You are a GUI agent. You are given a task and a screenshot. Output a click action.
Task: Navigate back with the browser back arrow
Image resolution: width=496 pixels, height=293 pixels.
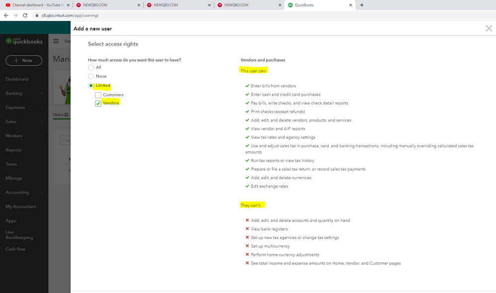point(6,15)
